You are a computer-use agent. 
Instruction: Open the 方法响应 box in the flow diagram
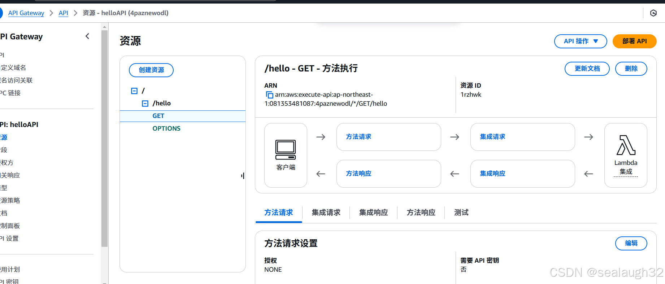(388, 174)
